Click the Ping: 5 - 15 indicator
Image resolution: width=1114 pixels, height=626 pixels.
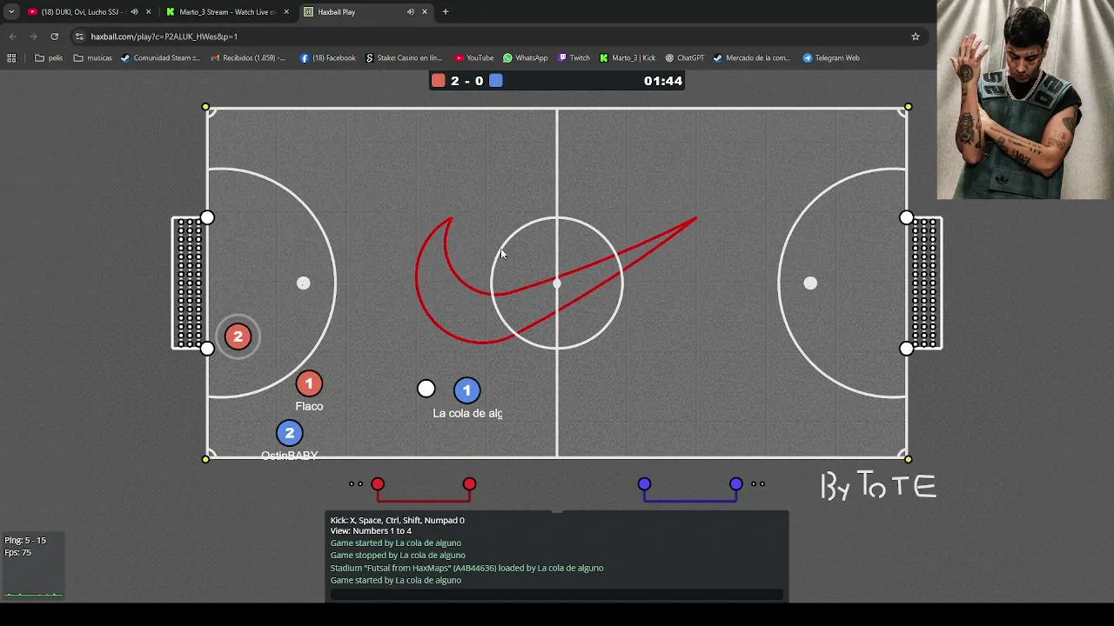click(25, 540)
